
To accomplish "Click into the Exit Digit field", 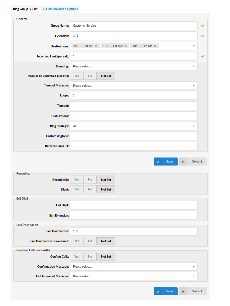I will pos(133,205).
